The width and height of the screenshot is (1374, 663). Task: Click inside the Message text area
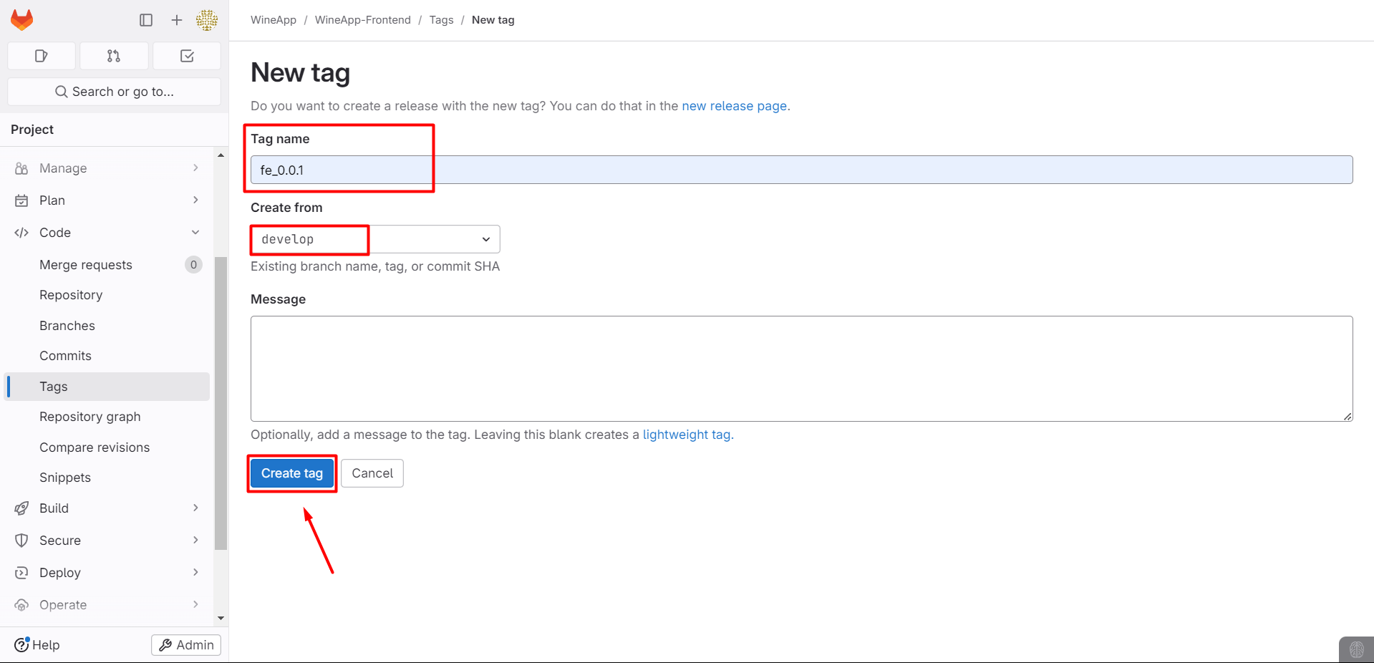(800, 368)
